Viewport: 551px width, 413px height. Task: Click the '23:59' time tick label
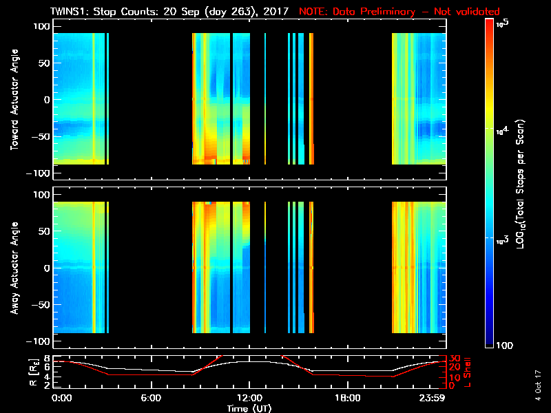(432, 398)
